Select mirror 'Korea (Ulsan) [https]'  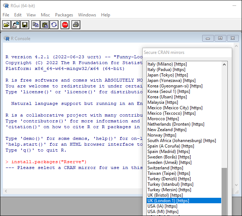pos(184,97)
